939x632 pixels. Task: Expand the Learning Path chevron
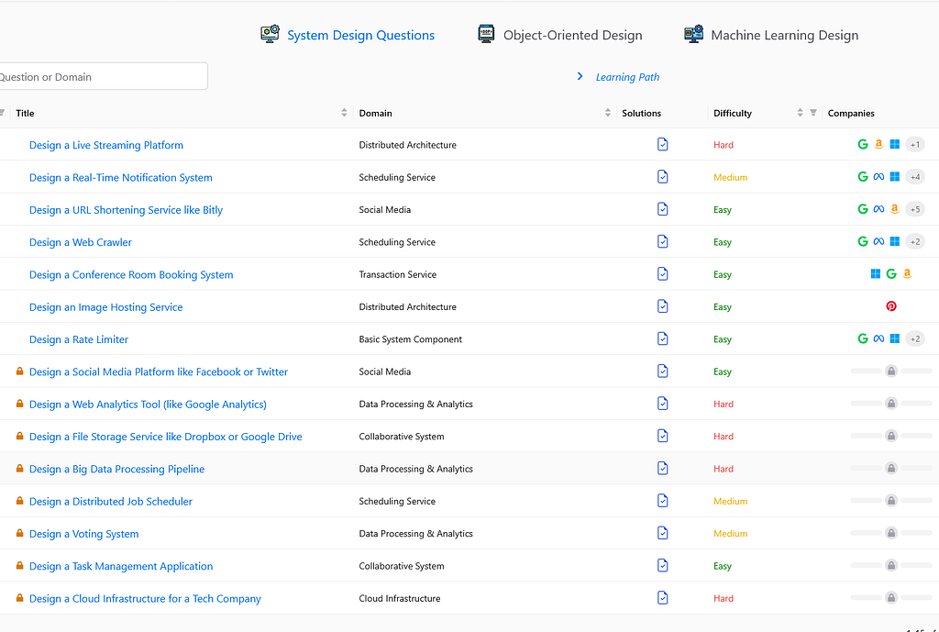(x=580, y=77)
